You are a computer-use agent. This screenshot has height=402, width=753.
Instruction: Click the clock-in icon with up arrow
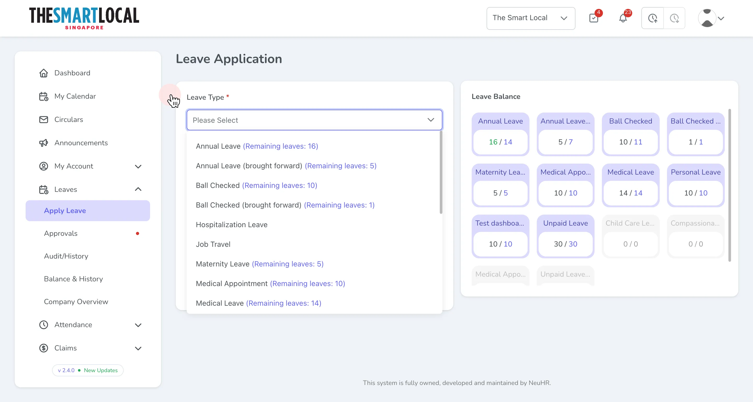(x=652, y=18)
